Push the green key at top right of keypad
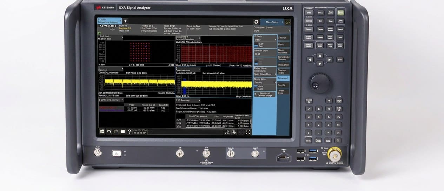 [340, 12]
